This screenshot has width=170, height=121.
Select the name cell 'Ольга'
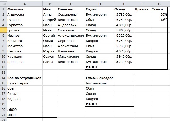[x=50, y=41]
